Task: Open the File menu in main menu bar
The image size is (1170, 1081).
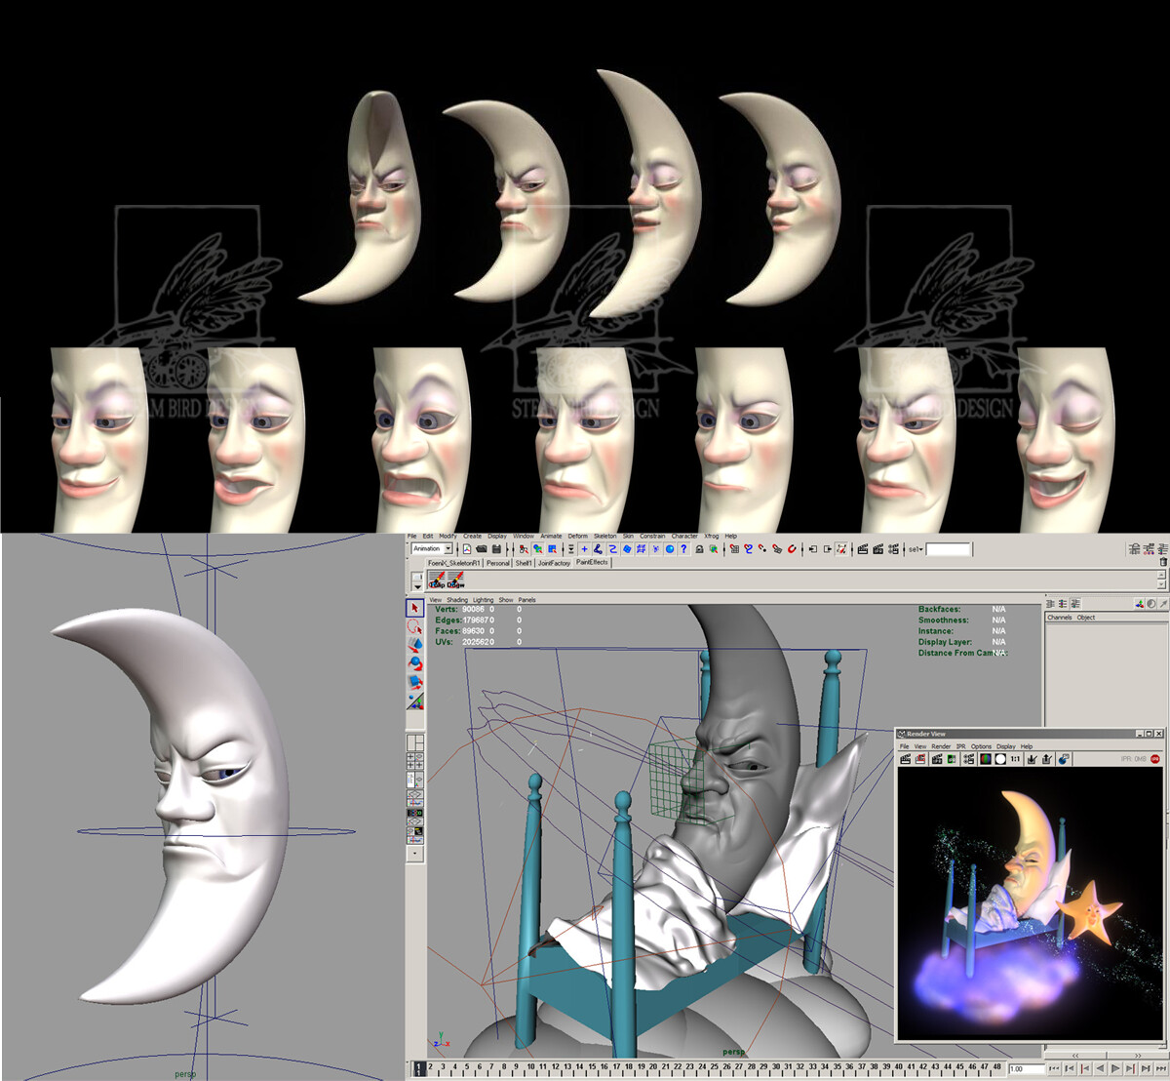Action: [411, 536]
